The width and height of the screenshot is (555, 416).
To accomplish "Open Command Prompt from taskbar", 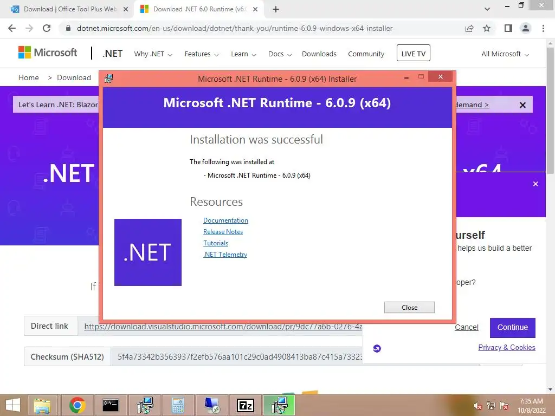I will point(111,405).
